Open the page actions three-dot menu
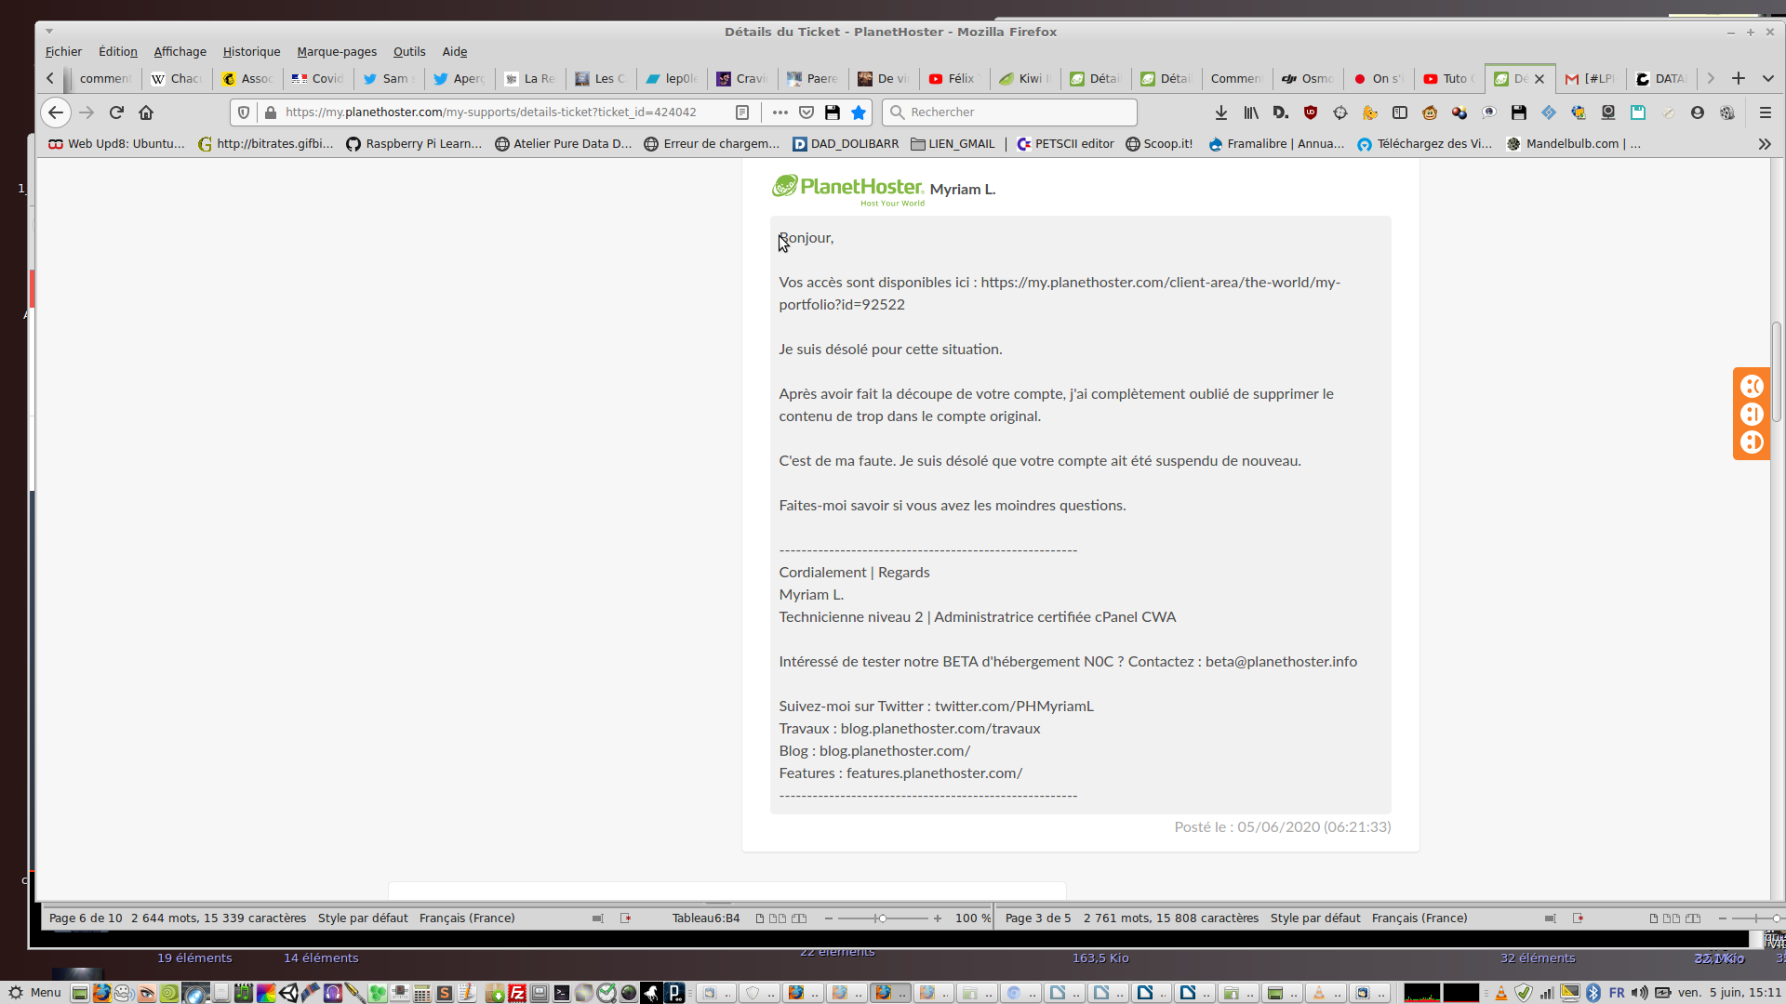This screenshot has width=1786, height=1004. tap(780, 112)
